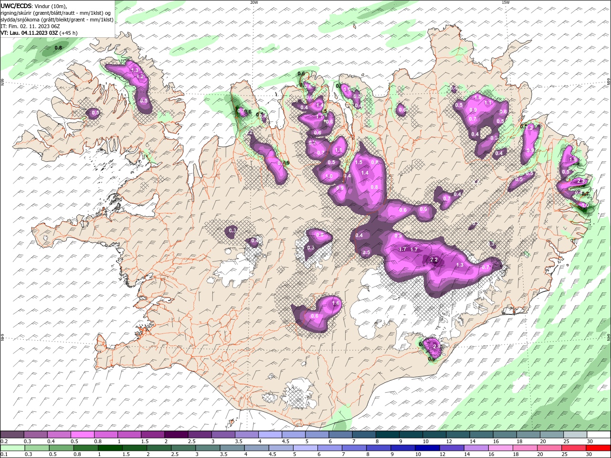The image size is (611, 458).
Task: Select the violet 12–14 rain legend swatch
Action: point(451,448)
